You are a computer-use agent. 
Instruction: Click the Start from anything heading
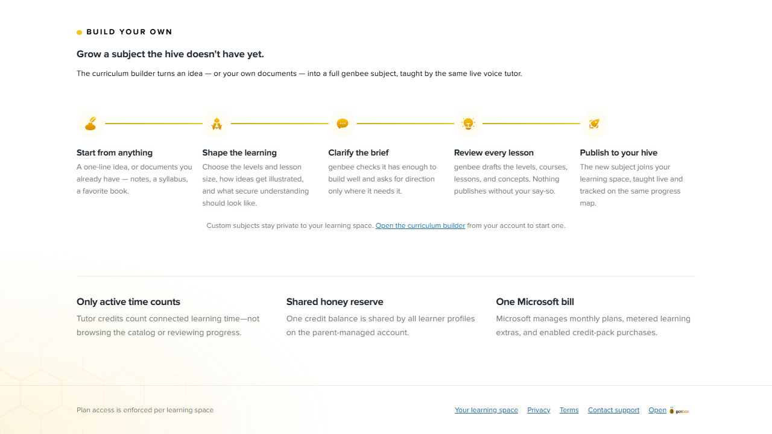(x=115, y=153)
